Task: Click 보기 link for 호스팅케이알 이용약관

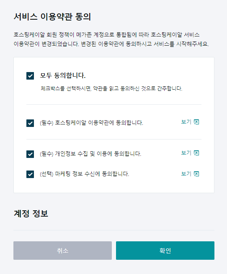Action: coord(186,122)
